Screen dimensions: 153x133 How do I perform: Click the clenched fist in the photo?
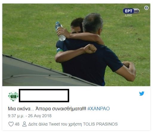click(90, 49)
